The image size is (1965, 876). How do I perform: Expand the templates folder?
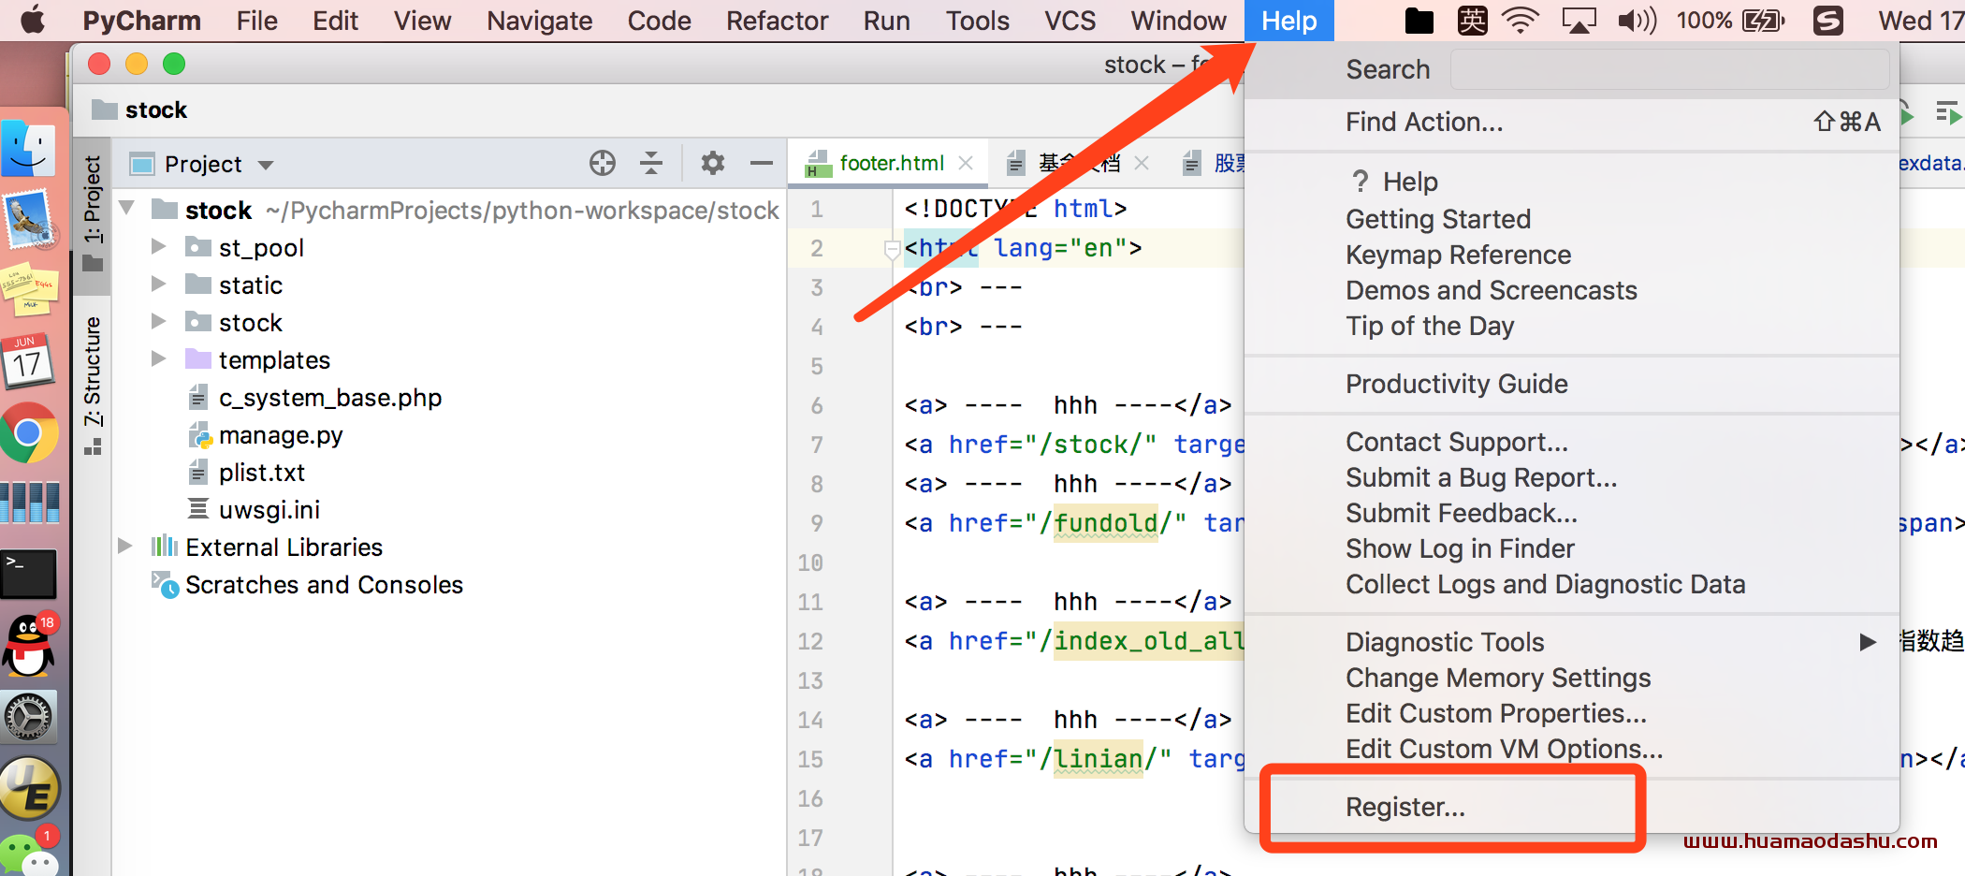tap(159, 358)
